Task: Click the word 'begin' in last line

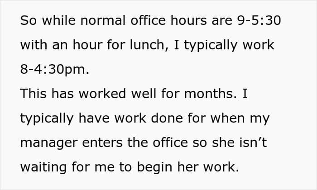Action: 155,167
